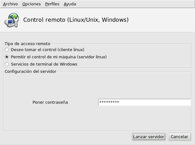Open the Ayuda menu

click(70, 4)
